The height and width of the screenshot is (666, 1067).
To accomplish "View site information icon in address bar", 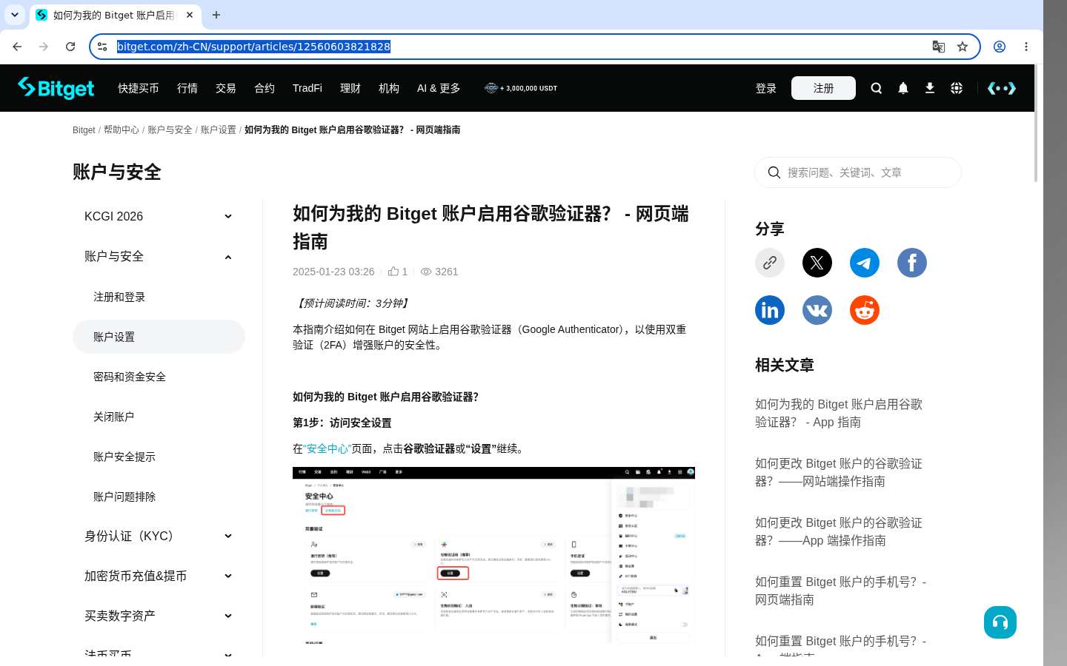I will click(x=102, y=47).
